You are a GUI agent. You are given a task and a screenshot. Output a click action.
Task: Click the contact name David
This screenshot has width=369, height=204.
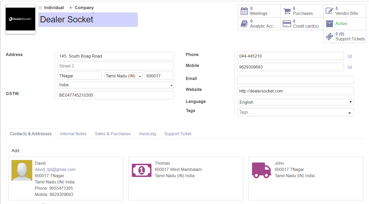point(40,163)
